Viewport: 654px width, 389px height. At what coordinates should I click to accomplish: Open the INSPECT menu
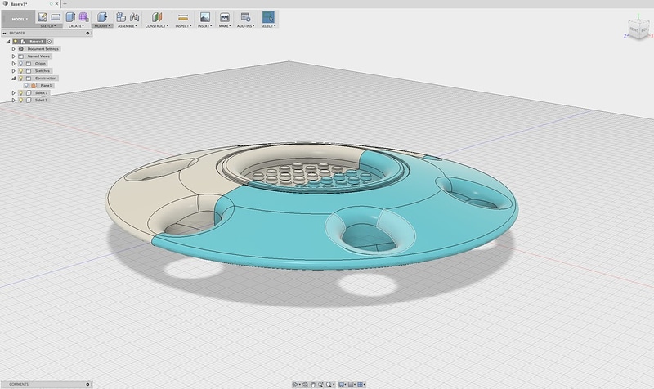pos(183,26)
